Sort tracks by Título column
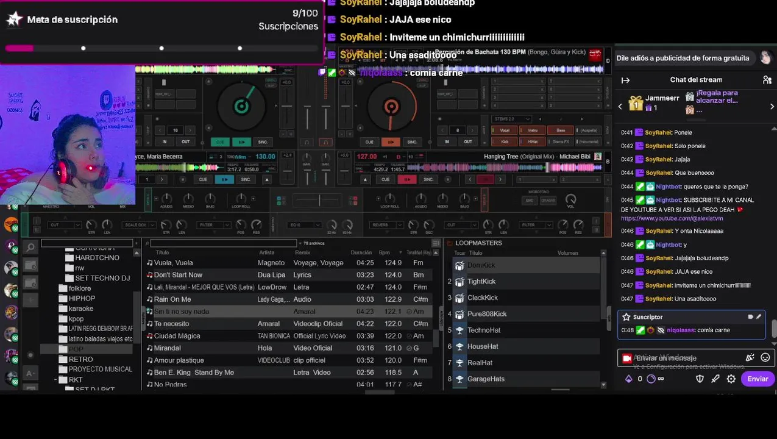Screen dimensions: 777x439 point(162,252)
